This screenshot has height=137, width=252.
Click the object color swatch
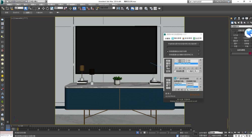(250, 53)
